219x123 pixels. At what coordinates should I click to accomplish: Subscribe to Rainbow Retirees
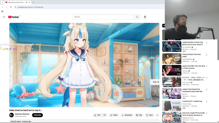[x=37, y=115]
